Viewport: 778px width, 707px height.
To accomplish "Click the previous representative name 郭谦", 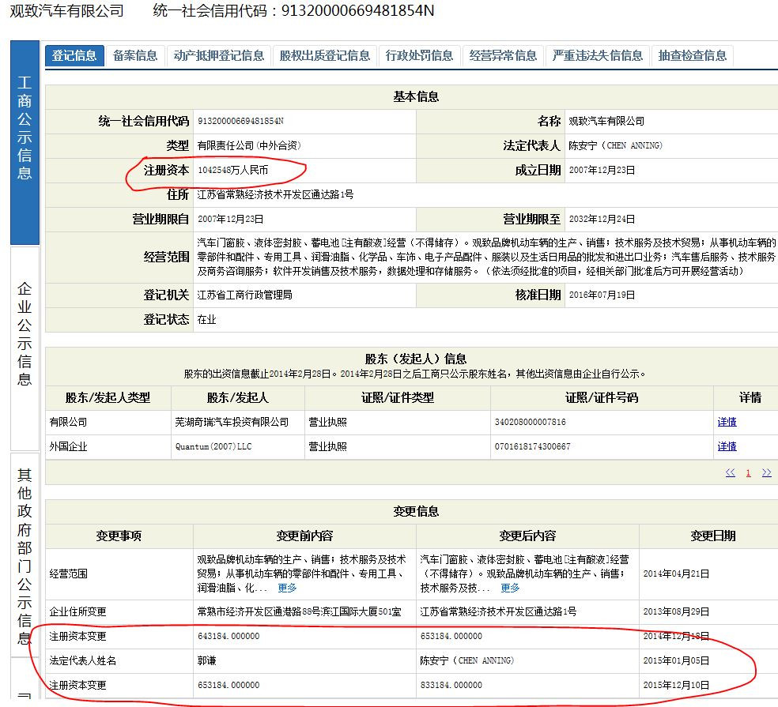I will coord(207,660).
